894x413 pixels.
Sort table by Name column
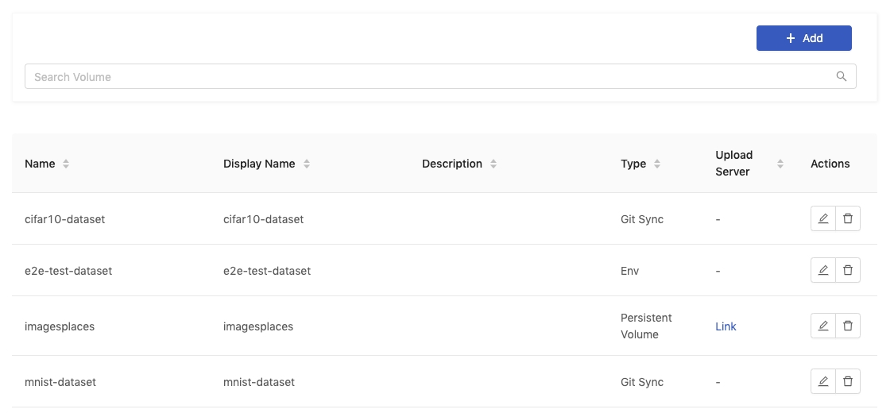coord(66,164)
